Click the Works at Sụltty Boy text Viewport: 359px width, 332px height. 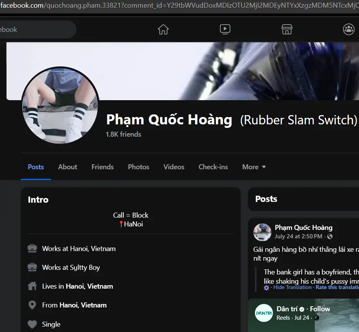tap(71, 268)
